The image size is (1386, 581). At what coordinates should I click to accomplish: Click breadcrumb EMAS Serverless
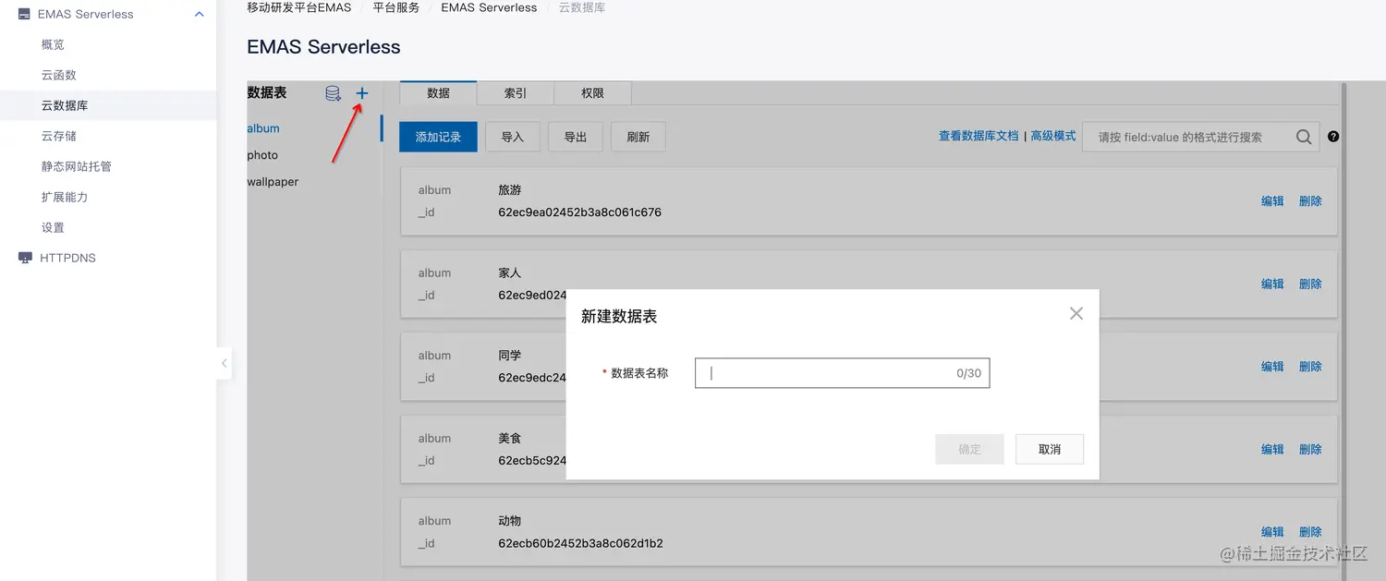(489, 7)
